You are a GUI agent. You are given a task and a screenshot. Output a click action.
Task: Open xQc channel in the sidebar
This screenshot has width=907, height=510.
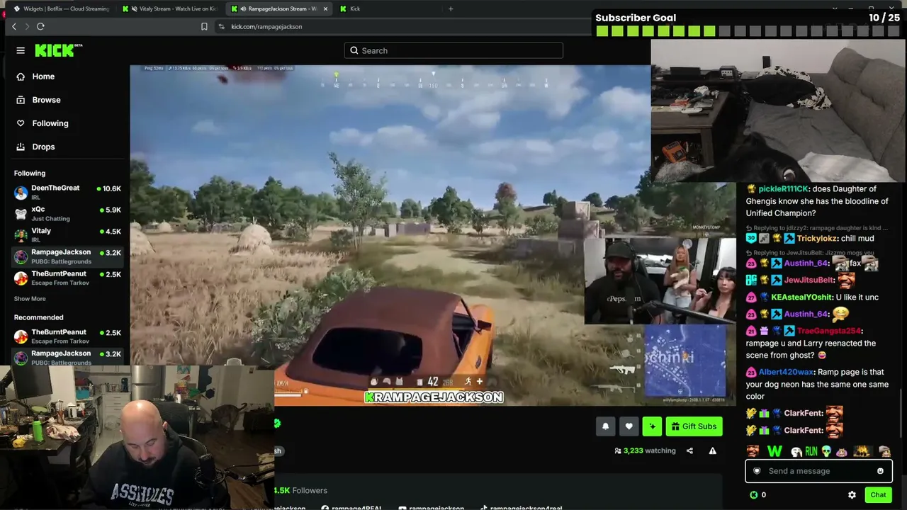68,213
